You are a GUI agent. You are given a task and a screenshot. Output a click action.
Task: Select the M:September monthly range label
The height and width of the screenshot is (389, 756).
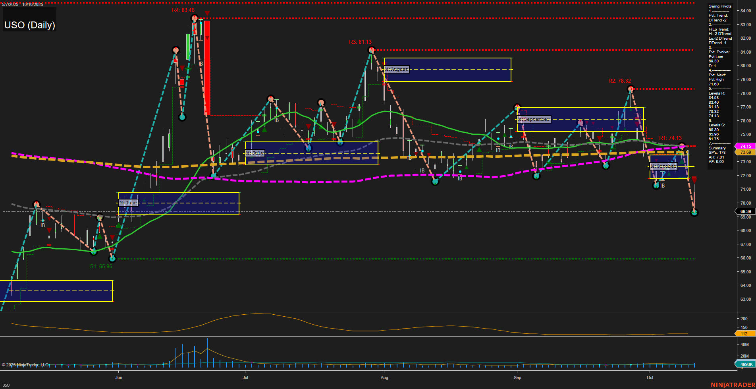click(x=534, y=119)
